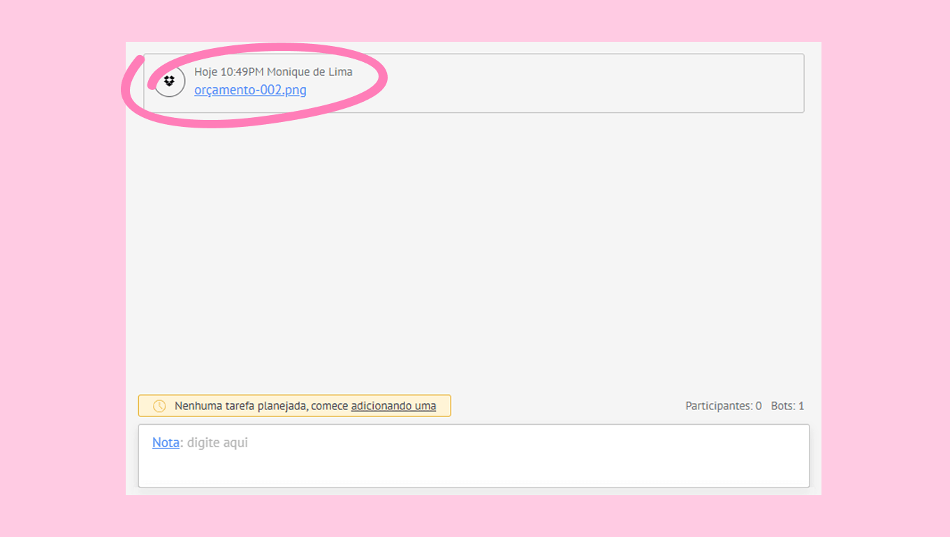
Task: Click the clock icon in the task banner
Action: 159,406
